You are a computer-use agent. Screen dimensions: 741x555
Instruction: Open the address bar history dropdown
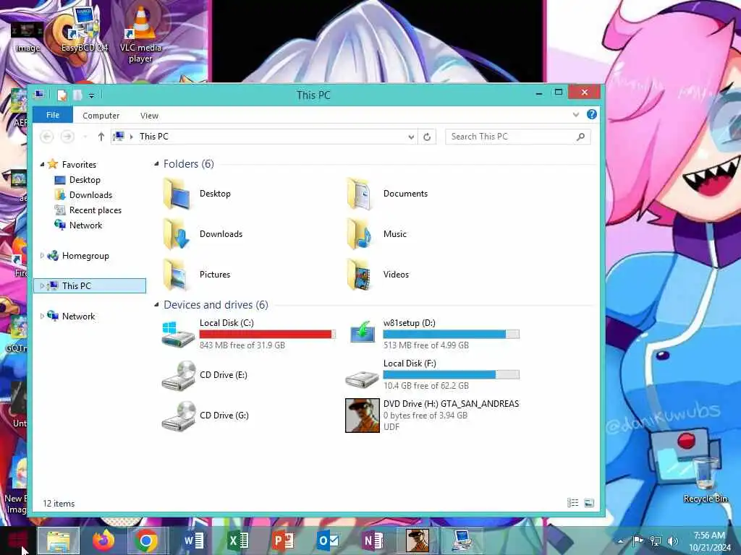pyautogui.click(x=411, y=137)
